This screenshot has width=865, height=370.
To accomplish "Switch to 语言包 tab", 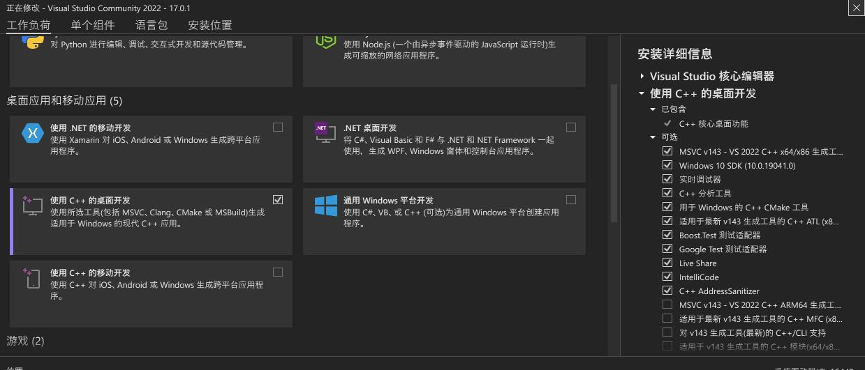I will pyautogui.click(x=151, y=25).
